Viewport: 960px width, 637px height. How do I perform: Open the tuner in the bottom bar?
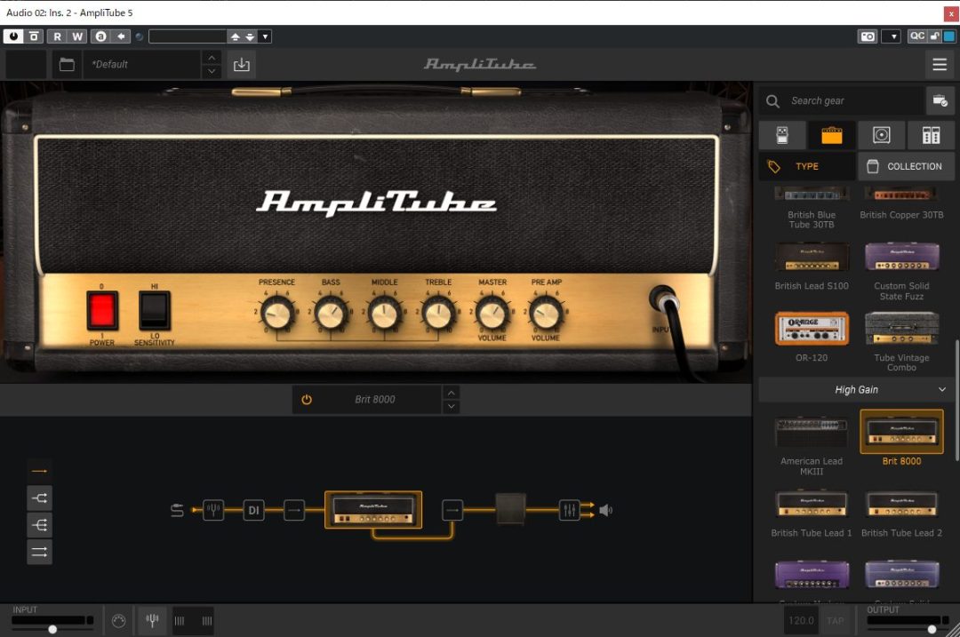click(x=153, y=620)
